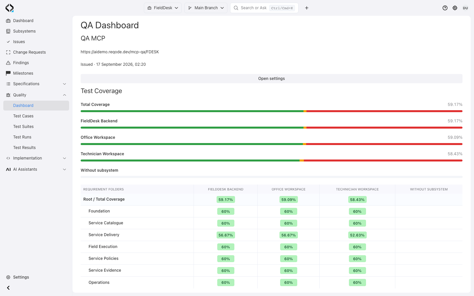Click the Service Delivery 52.63% badge
The image size is (474, 296).
[357, 235]
